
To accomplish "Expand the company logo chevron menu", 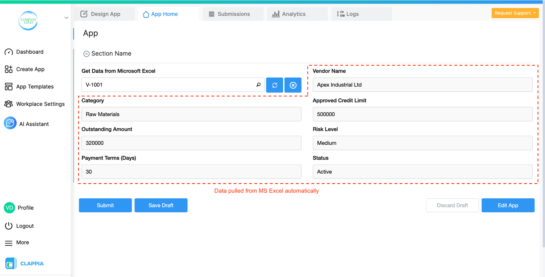I will pyautogui.click(x=66, y=18).
